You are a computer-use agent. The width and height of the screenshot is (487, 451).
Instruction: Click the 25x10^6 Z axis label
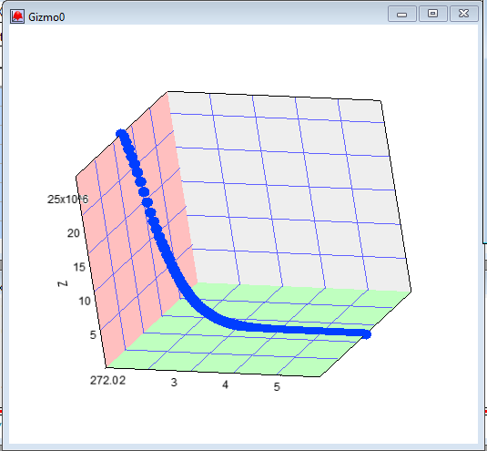(67, 200)
